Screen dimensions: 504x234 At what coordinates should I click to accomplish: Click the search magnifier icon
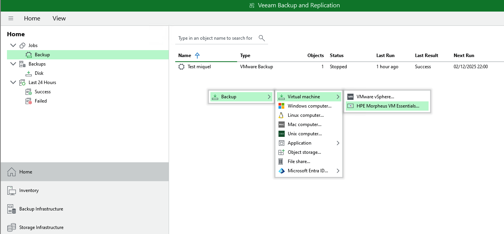[x=262, y=38]
